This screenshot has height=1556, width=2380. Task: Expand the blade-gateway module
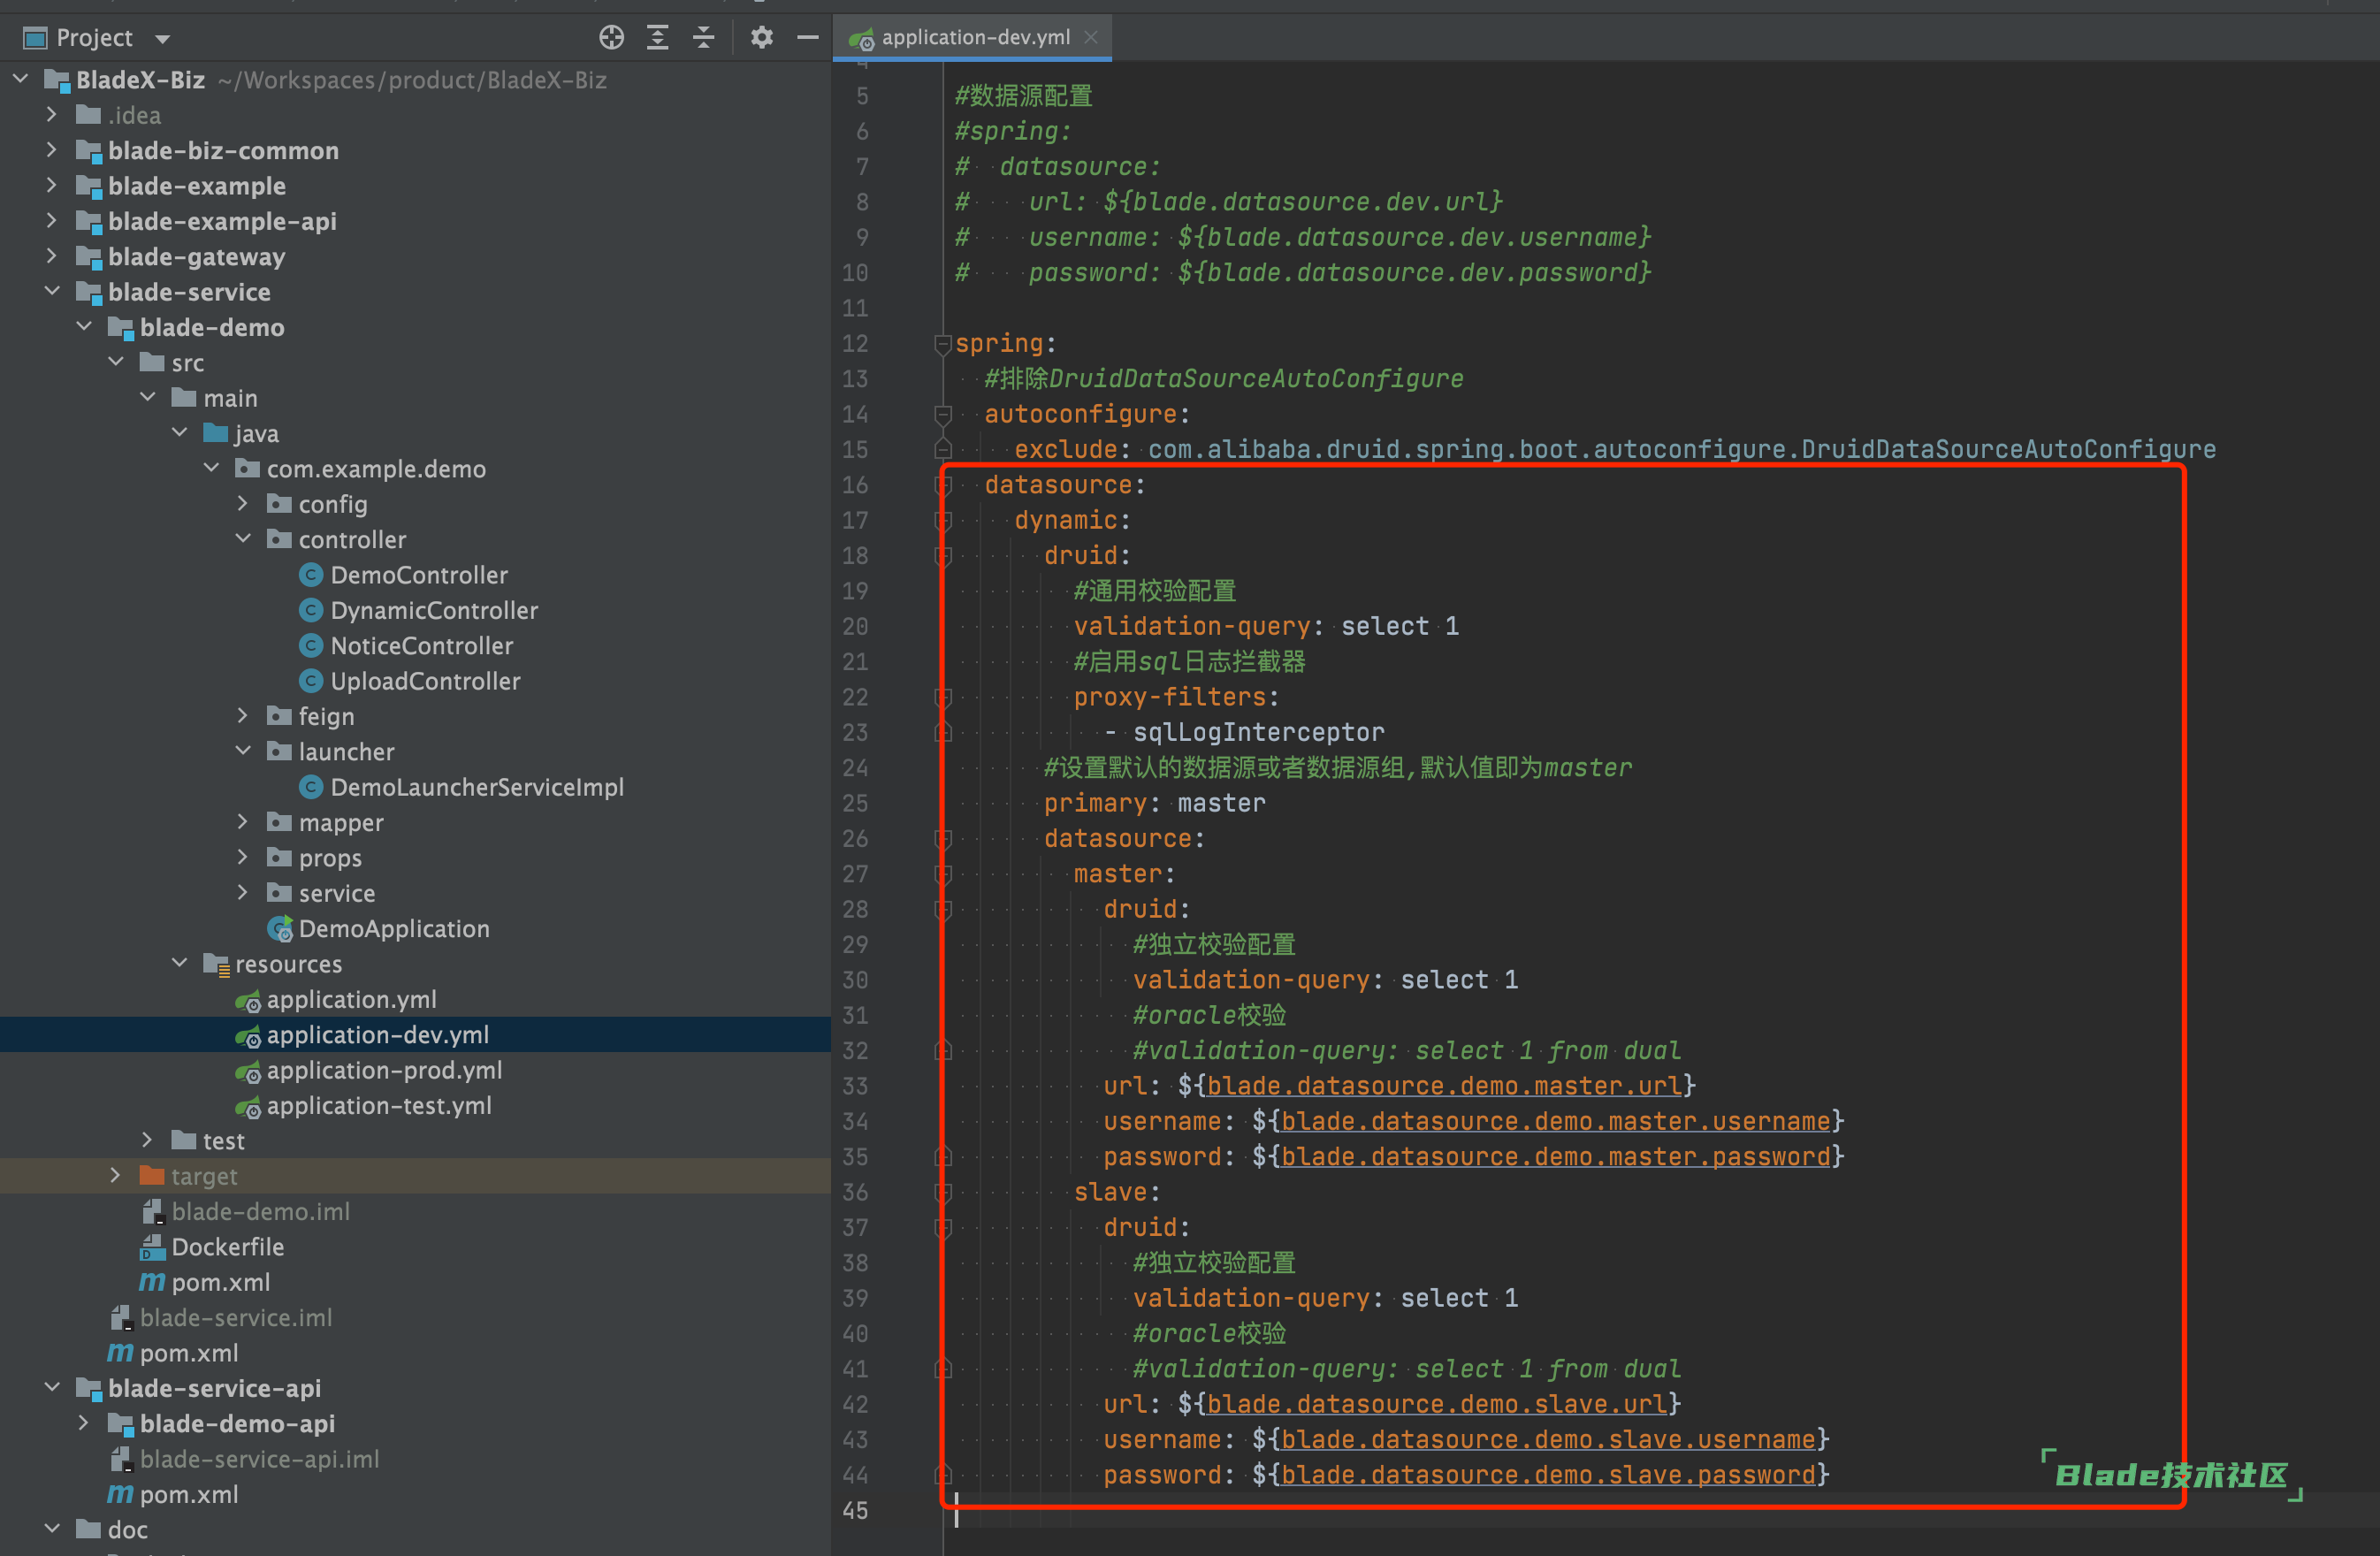pos(52,256)
